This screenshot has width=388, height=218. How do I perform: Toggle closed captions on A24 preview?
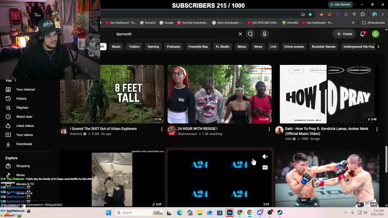(x=265, y=167)
